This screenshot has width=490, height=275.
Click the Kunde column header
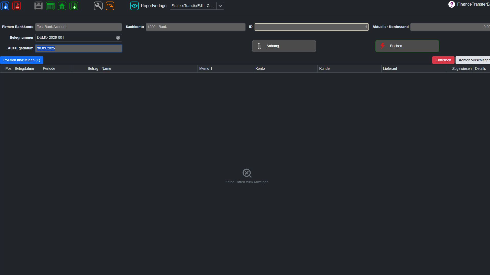pos(350,68)
